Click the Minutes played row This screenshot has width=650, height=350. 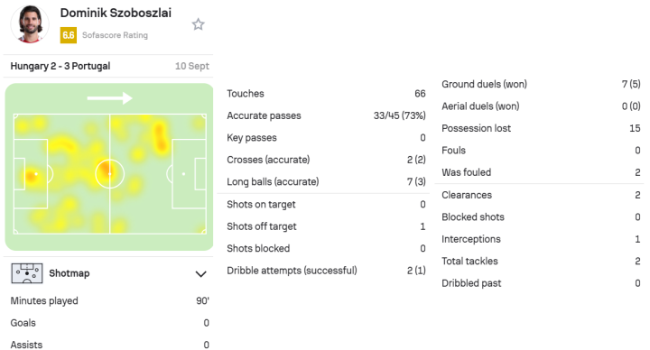tap(110, 300)
